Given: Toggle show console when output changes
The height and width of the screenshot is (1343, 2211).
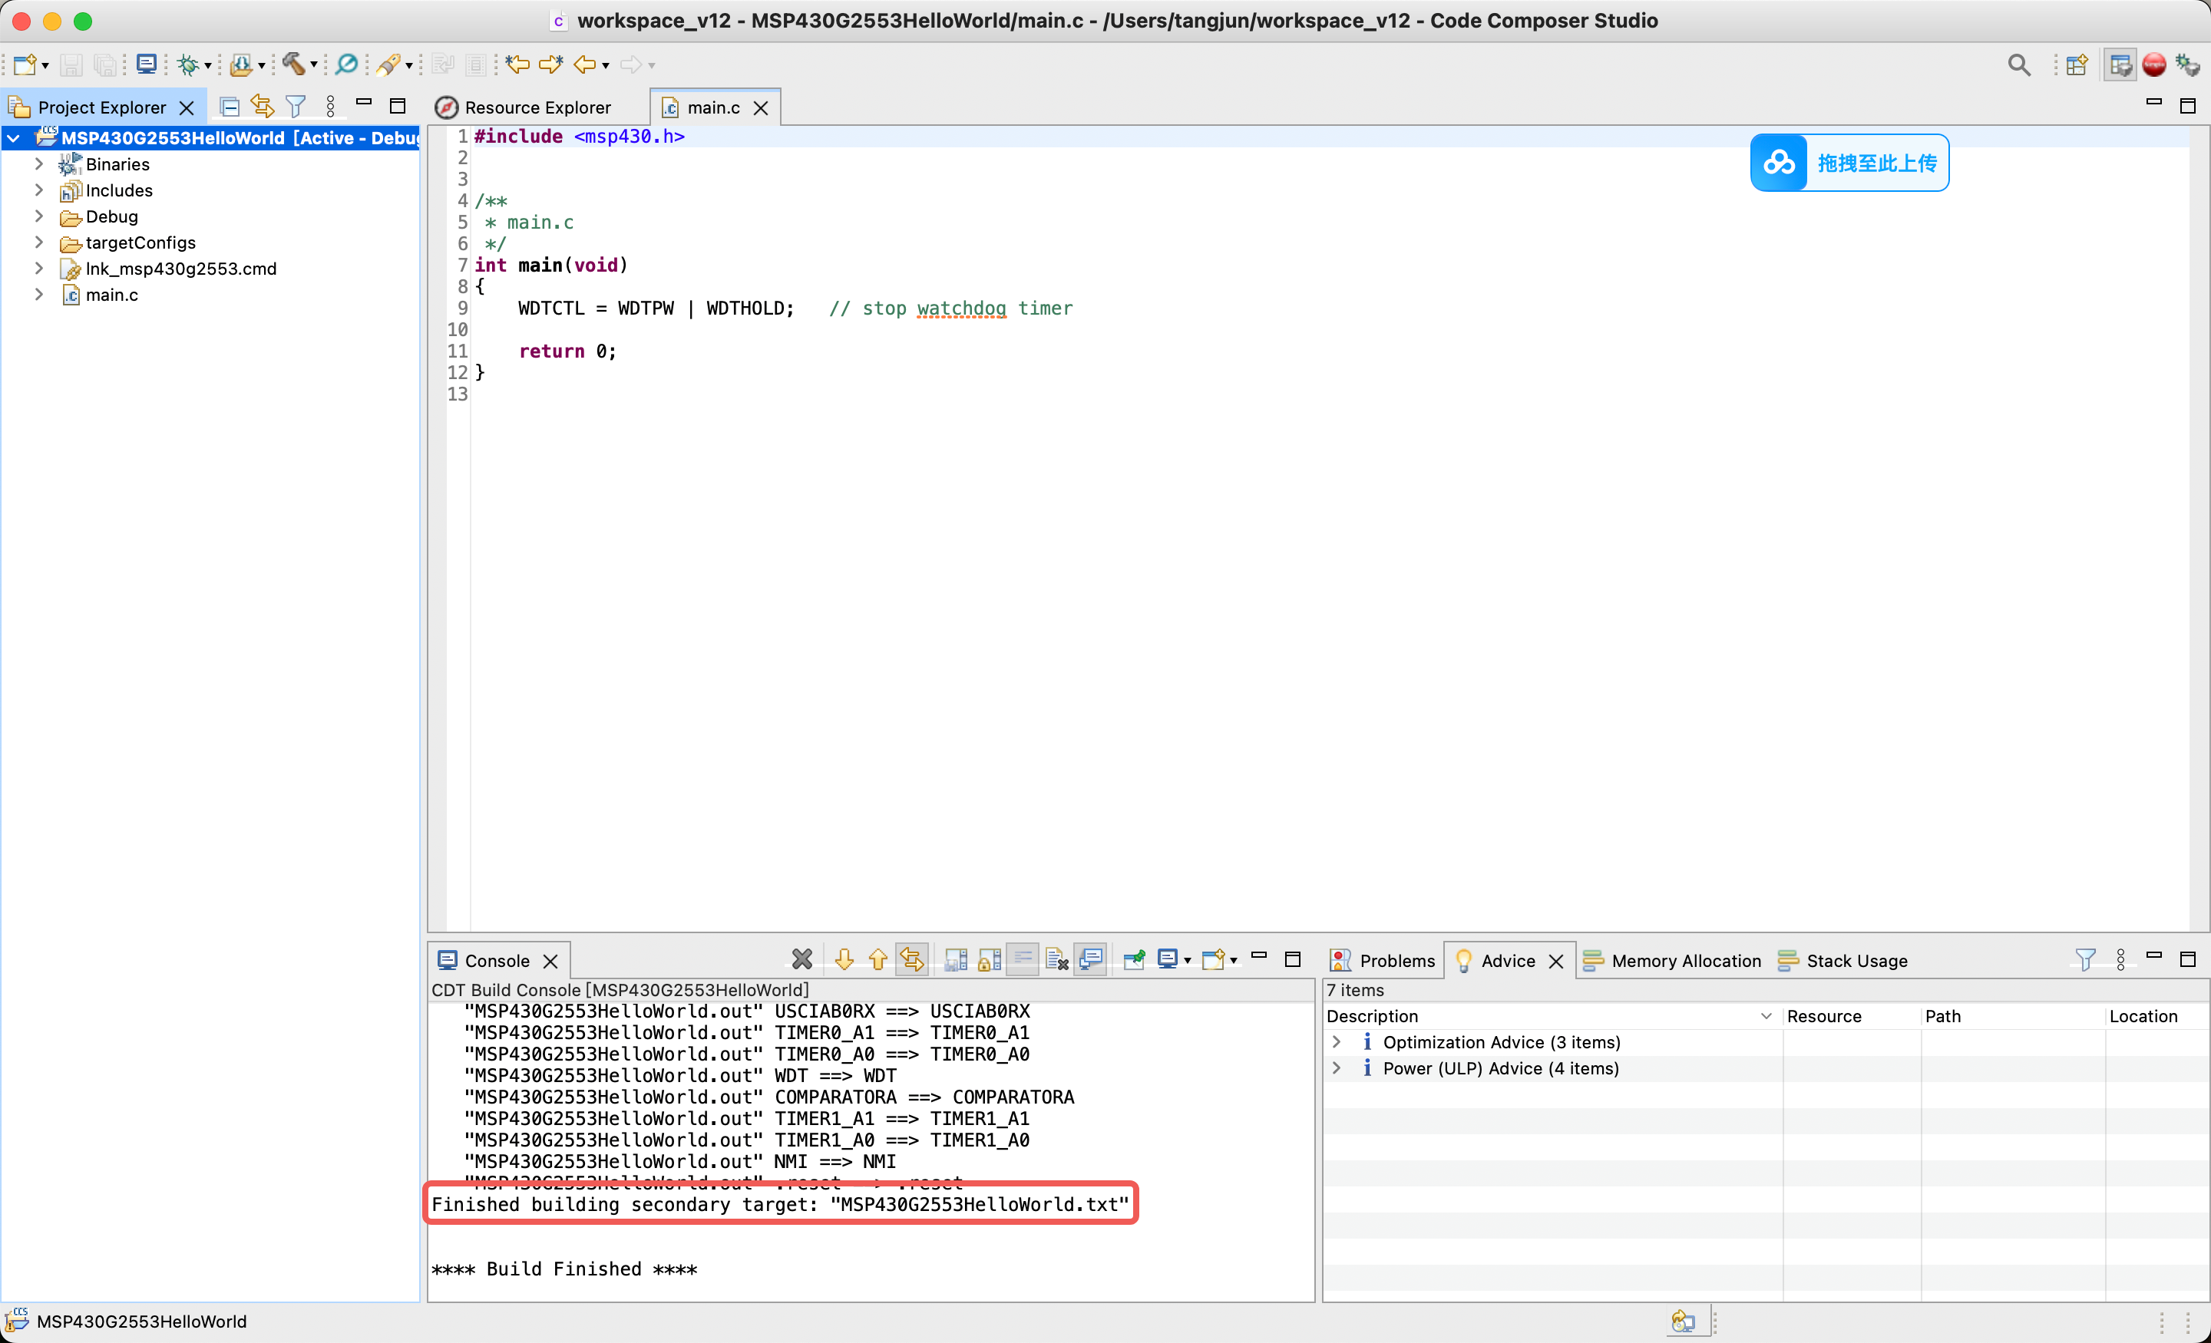Looking at the screenshot, I should (x=1090, y=960).
